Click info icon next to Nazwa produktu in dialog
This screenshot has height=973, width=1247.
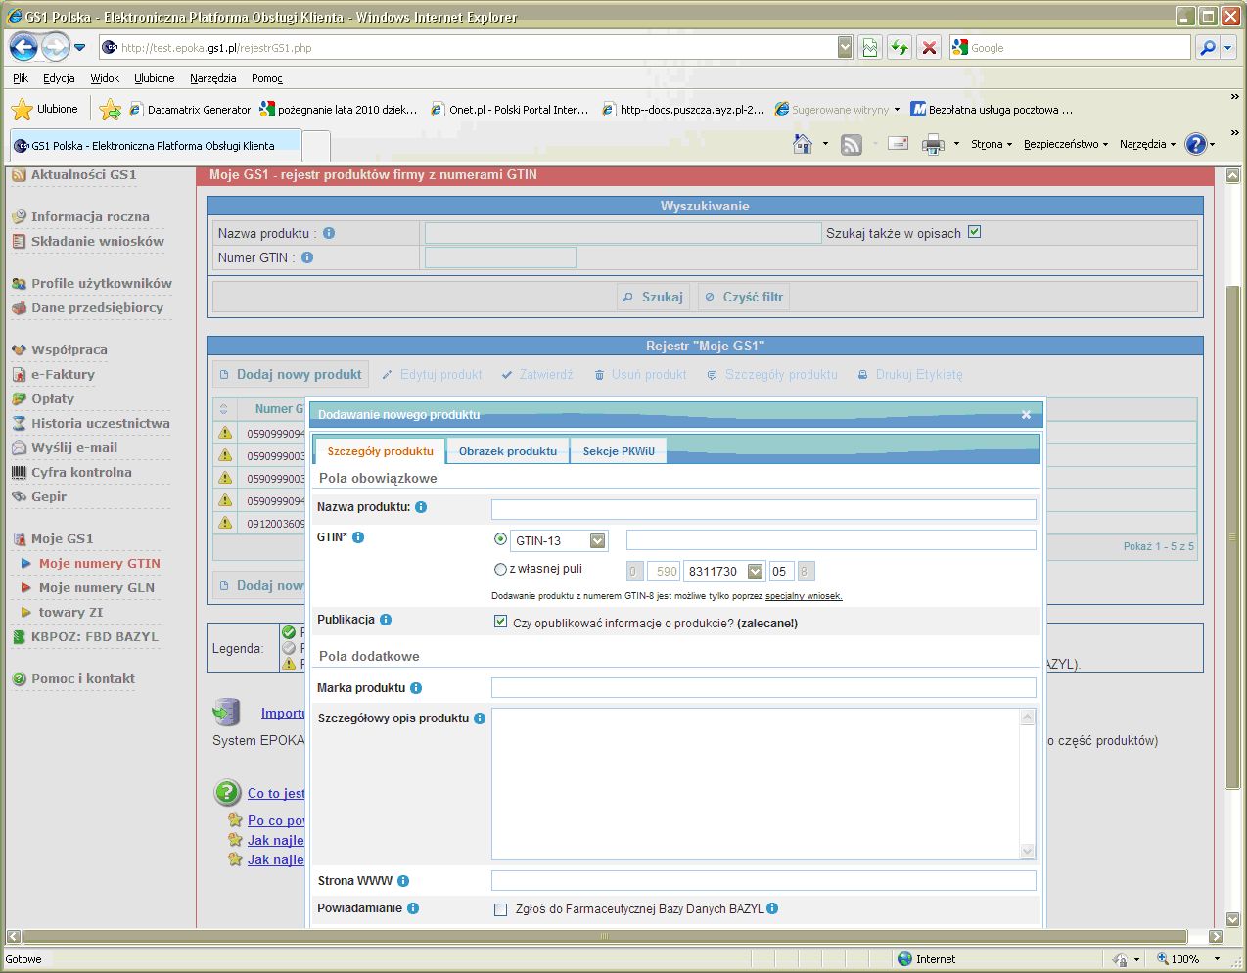click(421, 507)
